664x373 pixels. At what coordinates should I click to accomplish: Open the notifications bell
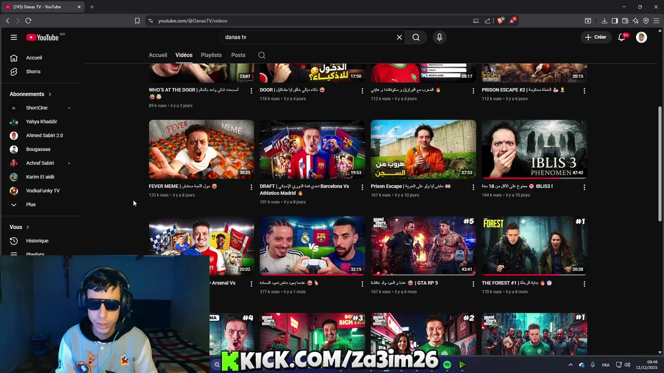(x=622, y=37)
